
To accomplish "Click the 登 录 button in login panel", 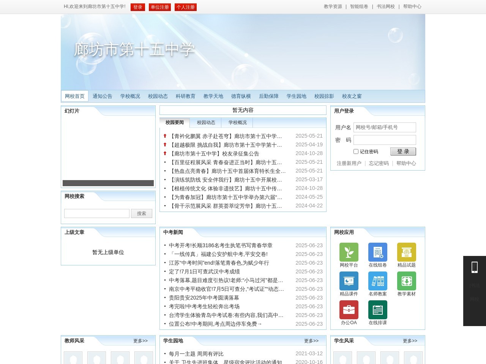I will click(x=403, y=151).
